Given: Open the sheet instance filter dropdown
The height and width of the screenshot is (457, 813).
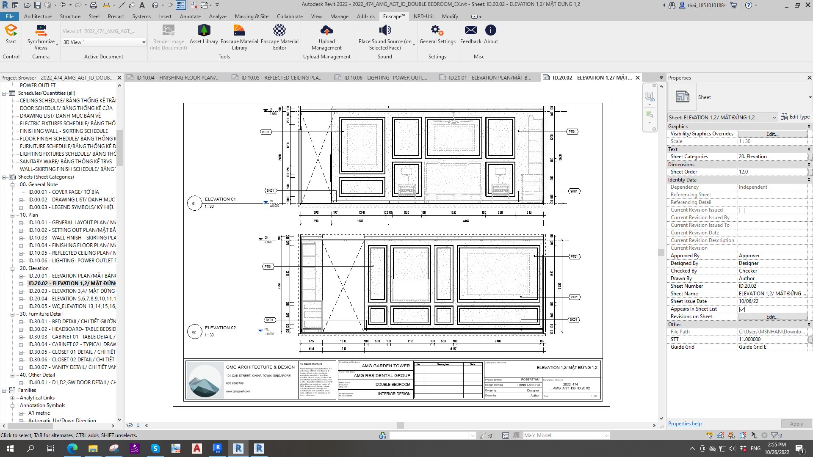Looking at the screenshot, I should 723,117.
